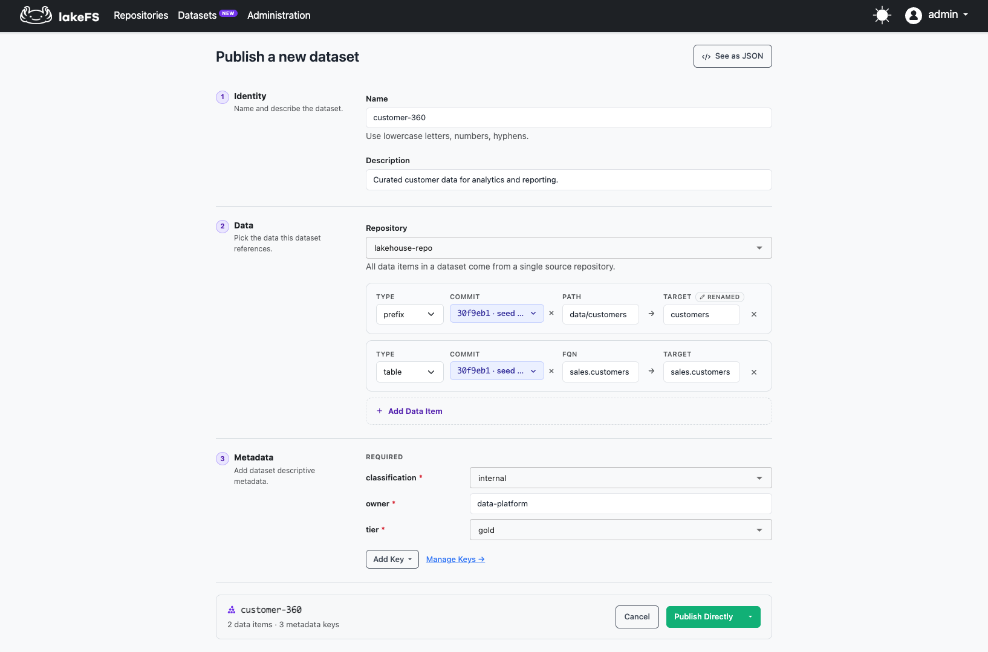988x652 pixels.
Task: Click the arrow between sales.customers fields
Action: [651, 371]
